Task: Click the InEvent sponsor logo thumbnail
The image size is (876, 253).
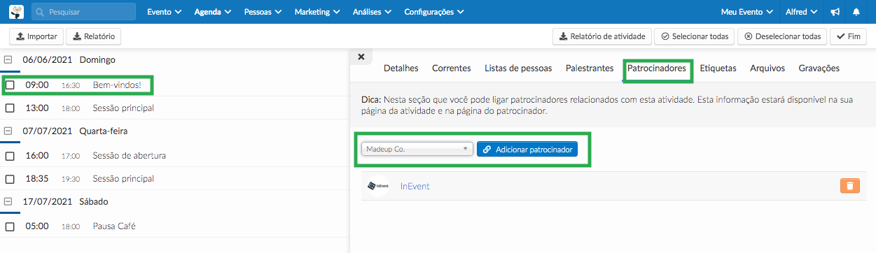Action: point(378,186)
